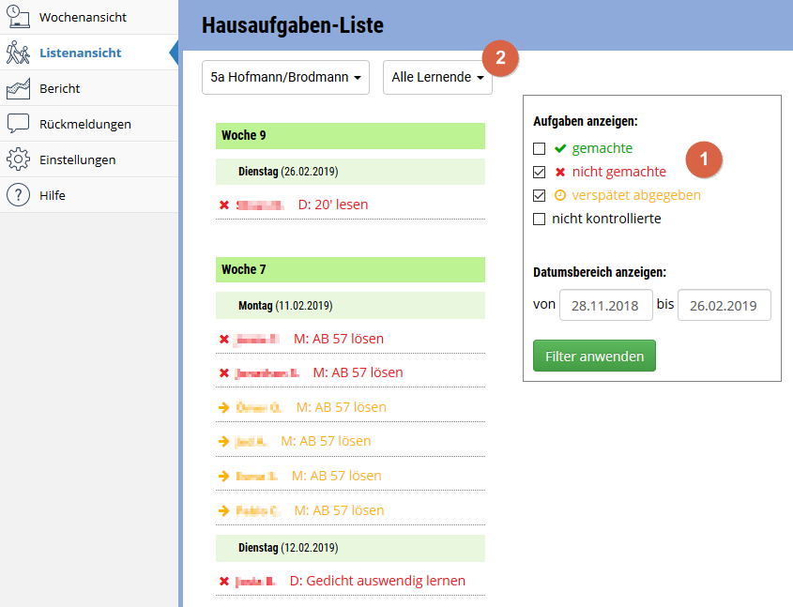Open Einstellungen in the sidebar
This screenshot has width=793, height=607.
[x=89, y=159]
